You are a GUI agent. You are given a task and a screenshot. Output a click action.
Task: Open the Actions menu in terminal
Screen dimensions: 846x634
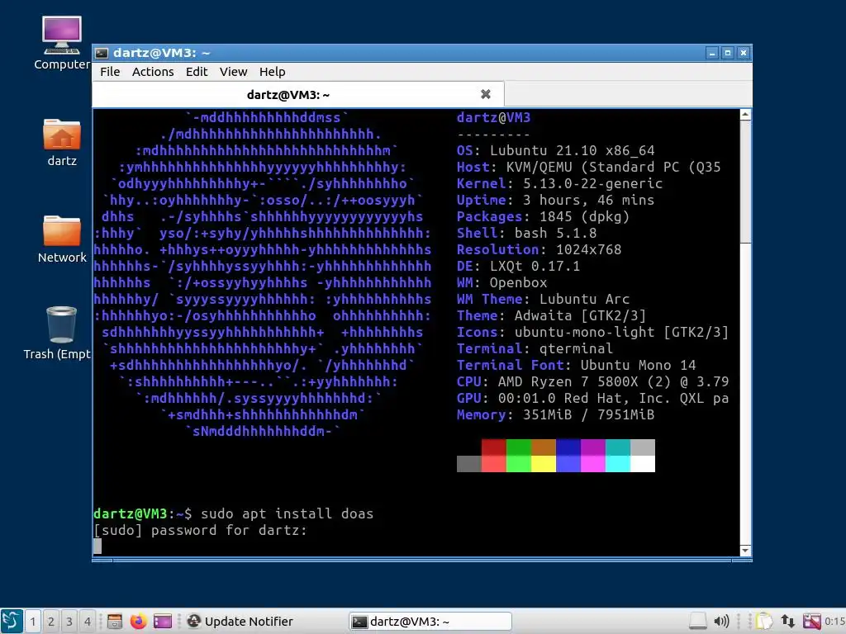153,72
